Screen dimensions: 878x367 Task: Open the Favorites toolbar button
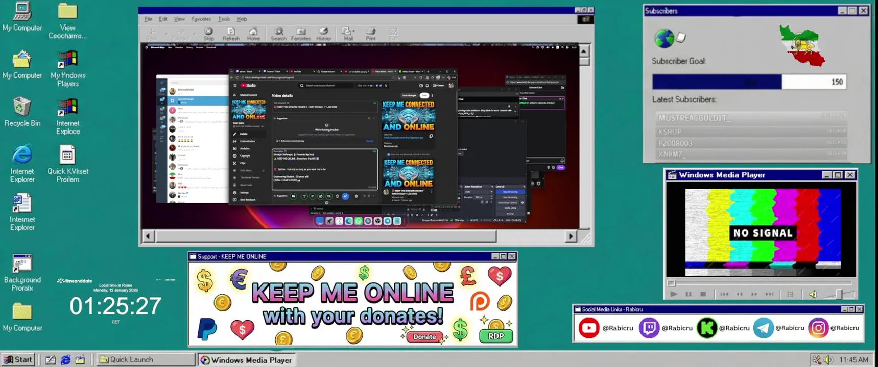(x=301, y=34)
